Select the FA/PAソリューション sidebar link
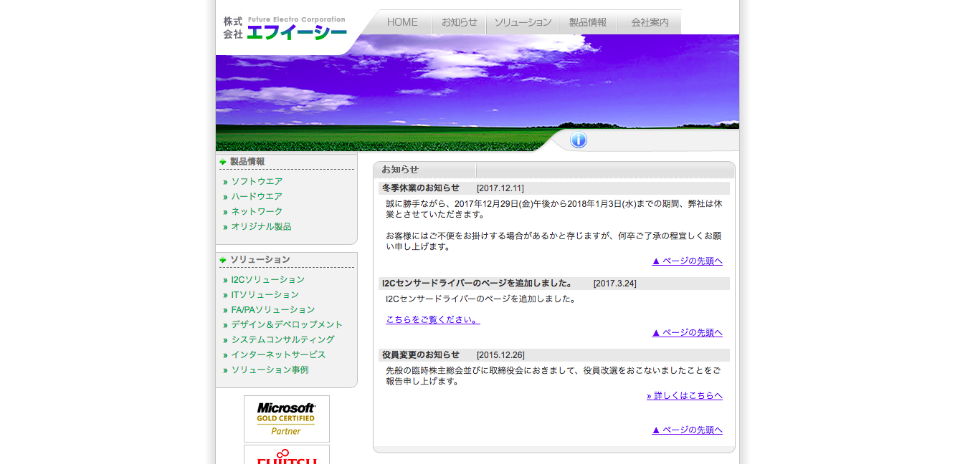Image resolution: width=955 pixels, height=464 pixels. (x=272, y=310)
